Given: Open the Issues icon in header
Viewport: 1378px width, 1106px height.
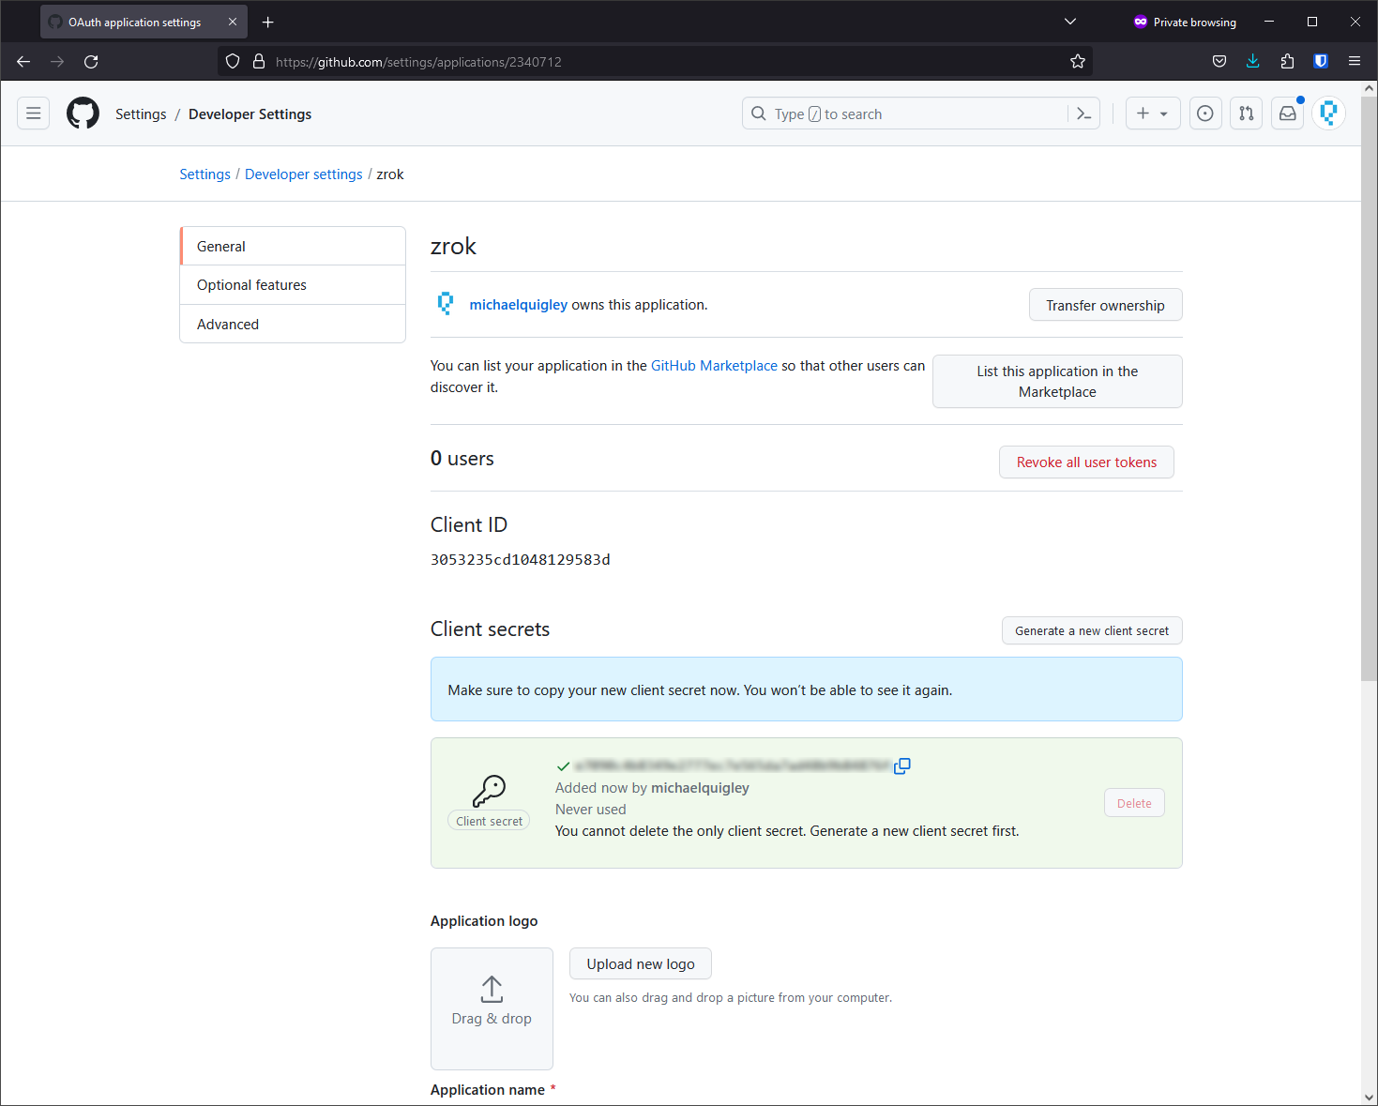Looking at the screenshot, I should pos(1205,114).
